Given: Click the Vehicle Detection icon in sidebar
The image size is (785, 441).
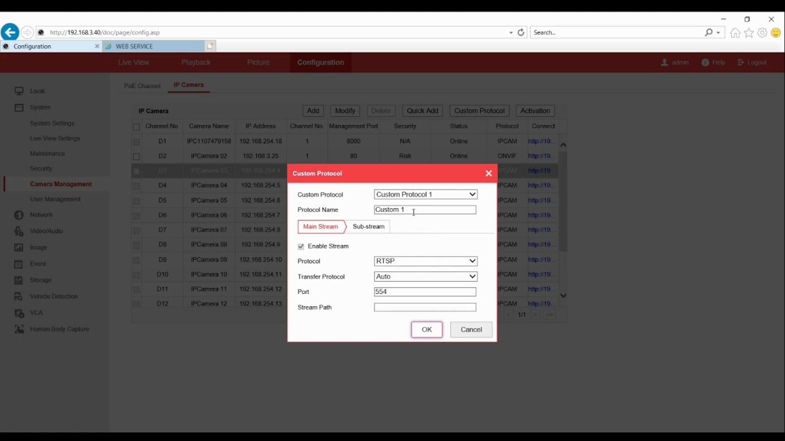Looking at the screenshot, I should pos(19,296).
